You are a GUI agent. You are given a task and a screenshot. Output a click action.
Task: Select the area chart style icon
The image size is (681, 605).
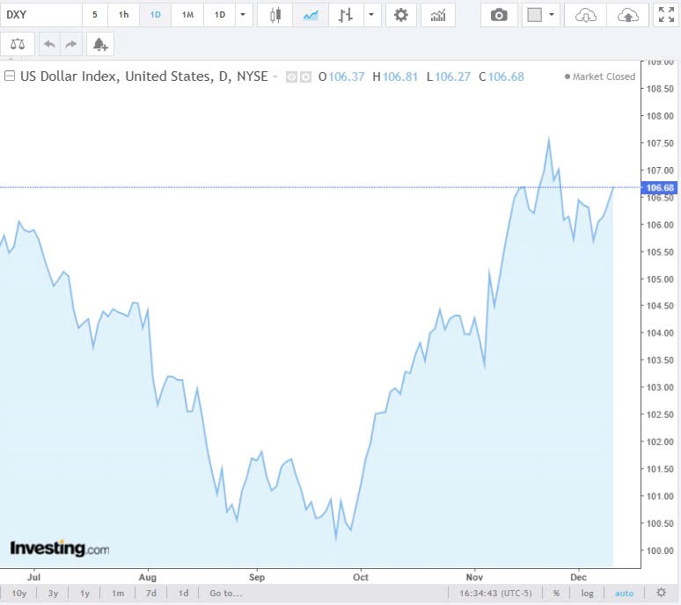tap(310, 15)
